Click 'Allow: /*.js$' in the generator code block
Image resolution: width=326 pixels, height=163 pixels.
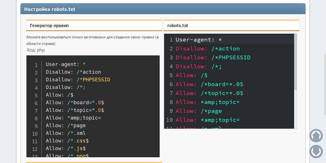[66, 148]
